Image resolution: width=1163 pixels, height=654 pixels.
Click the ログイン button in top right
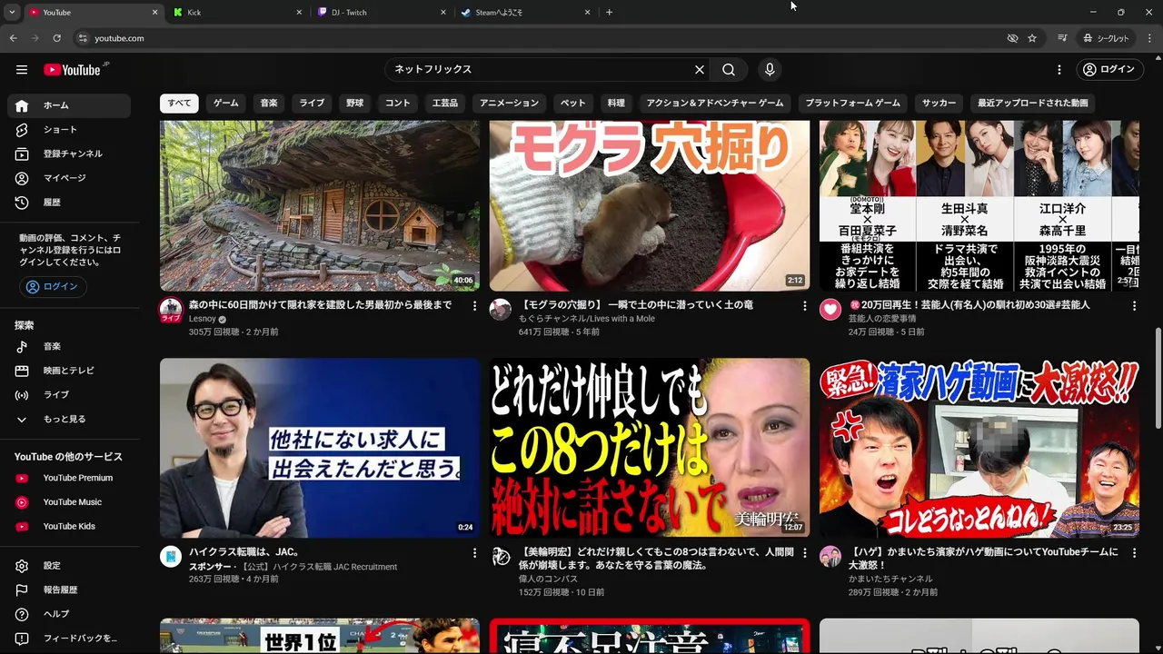(1108, 70)
